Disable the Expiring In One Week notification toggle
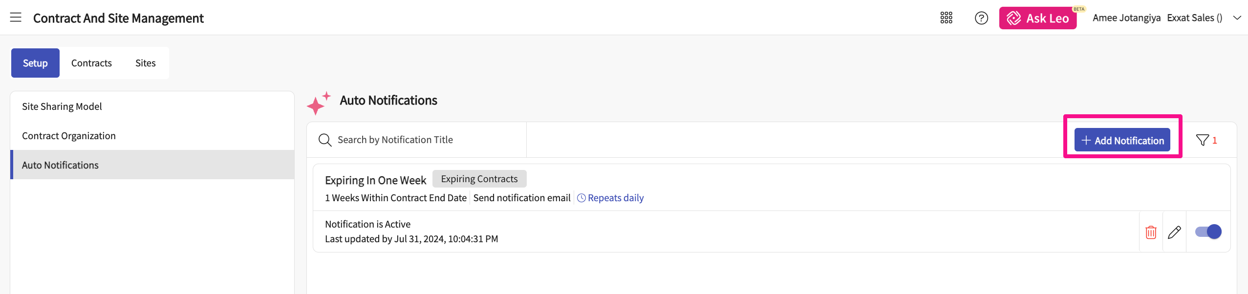The image size is (1248, 294). (x=1208, y=231)
